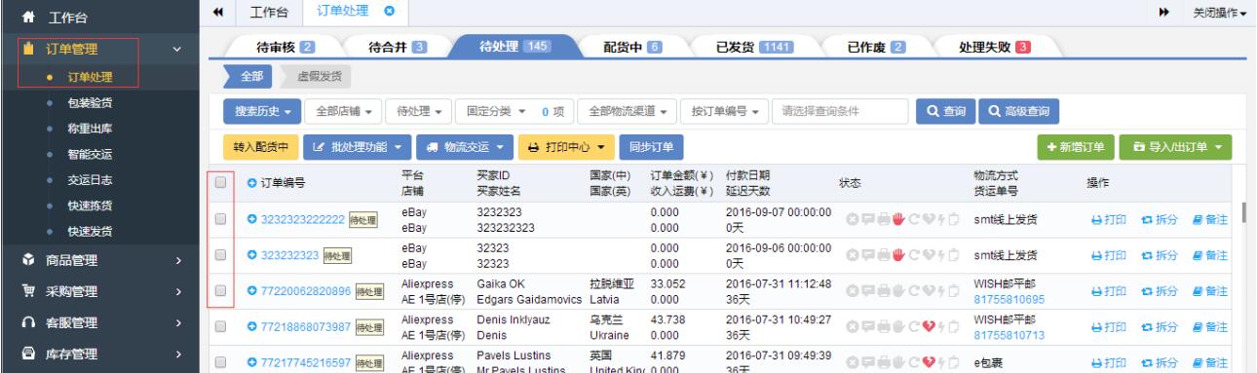Open the 待处理 status filter dropdown
The height and width of the screenshot is (373, 1257).
pyautogui.click(x=419, y=111)
